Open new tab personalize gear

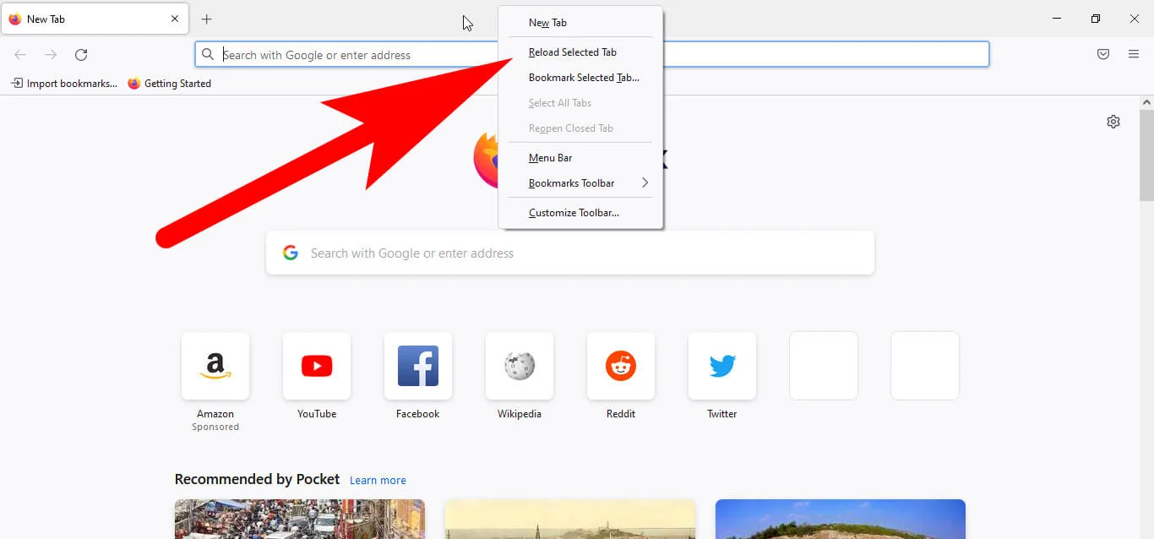[x=1113, y=122]
